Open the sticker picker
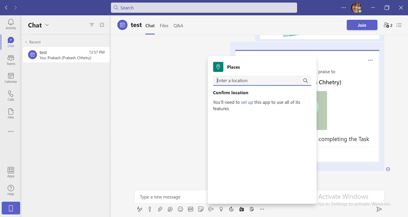Image resolution: width=408 pixels, height=217 pixels. 200,209
